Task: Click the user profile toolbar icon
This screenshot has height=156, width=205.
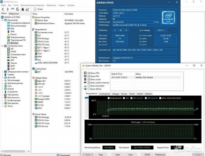Action: point(22,9)
